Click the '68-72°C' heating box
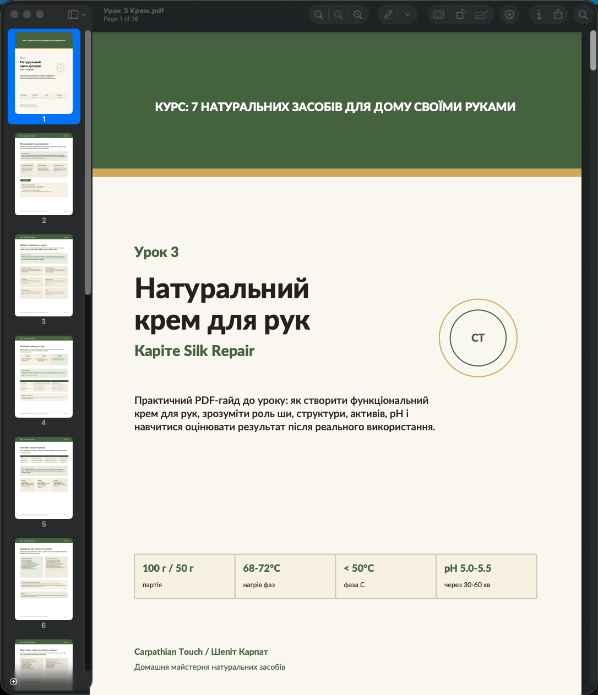The image size is (598, 695). tap(285, 576)
